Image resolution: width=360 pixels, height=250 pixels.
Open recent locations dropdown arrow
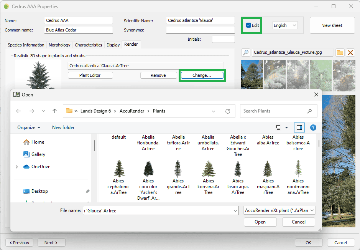pyautogui.click(x=43, y=111)
